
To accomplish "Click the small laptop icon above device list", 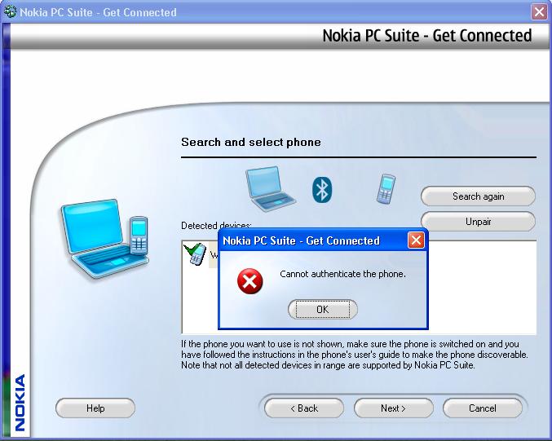I will 271,188.
